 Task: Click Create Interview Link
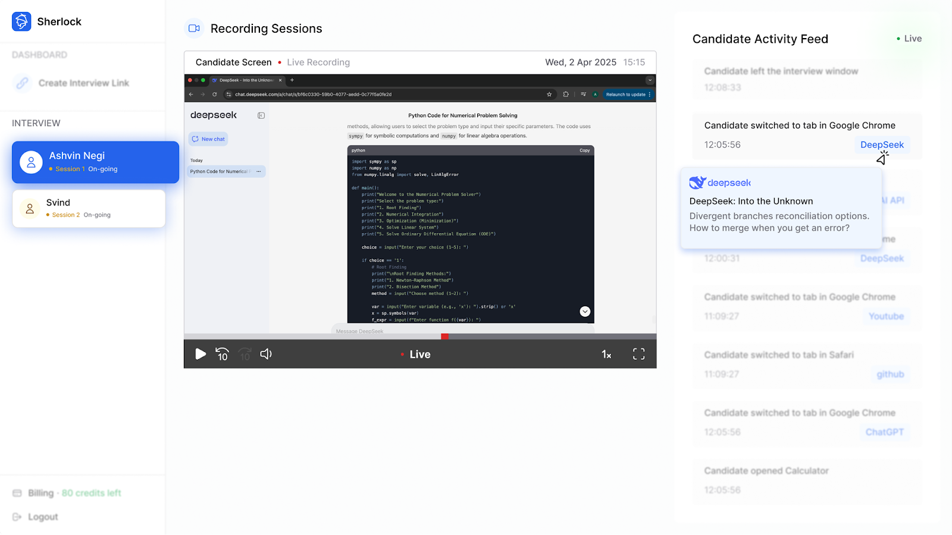[83, 83]
